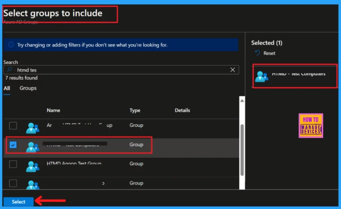This screenshot has width=341, height=209.
Task: Click the Reset undo arrow icon
Action: point(257,53)
